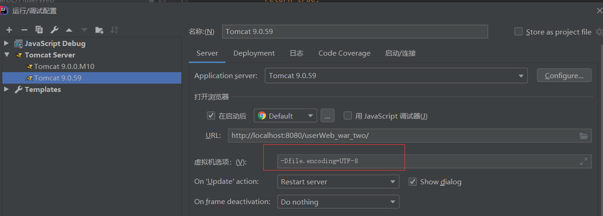Toggle the Show dialog checkbox

tap(412, 182)
